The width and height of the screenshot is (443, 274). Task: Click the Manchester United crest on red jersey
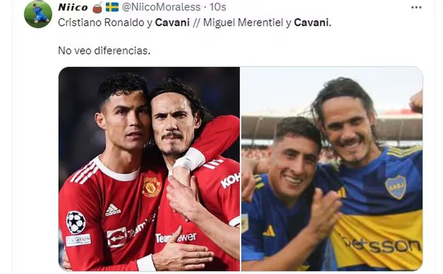152,187
